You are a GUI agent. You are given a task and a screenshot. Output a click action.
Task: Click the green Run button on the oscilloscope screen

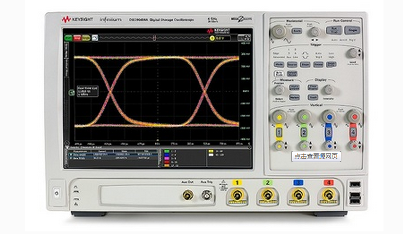pyautogui.click(x=69, y=38)
